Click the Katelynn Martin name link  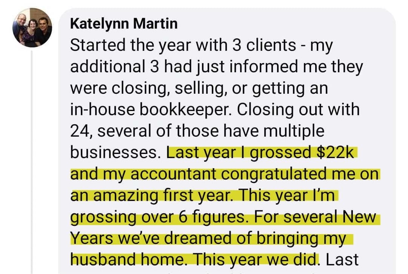pyautogui.click(x=124, y=24)
